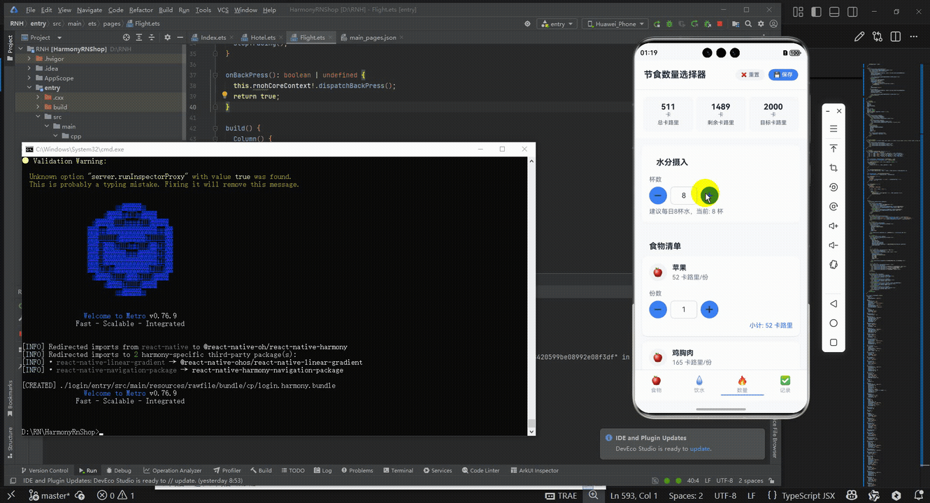Click the emulator volume up icon

click(x=834, y=226)
